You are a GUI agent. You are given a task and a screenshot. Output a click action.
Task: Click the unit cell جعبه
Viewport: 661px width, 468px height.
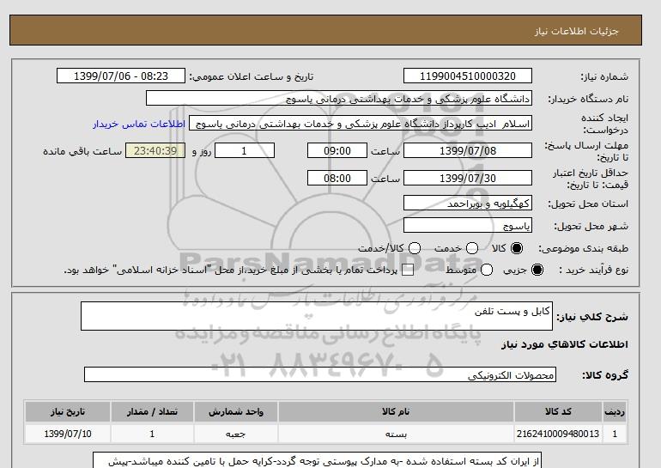(x=236, y=434)
